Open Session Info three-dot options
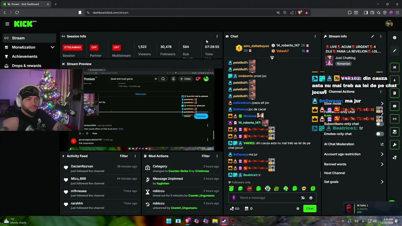This screenshot has height=226, width=402. tap(217, 36)
